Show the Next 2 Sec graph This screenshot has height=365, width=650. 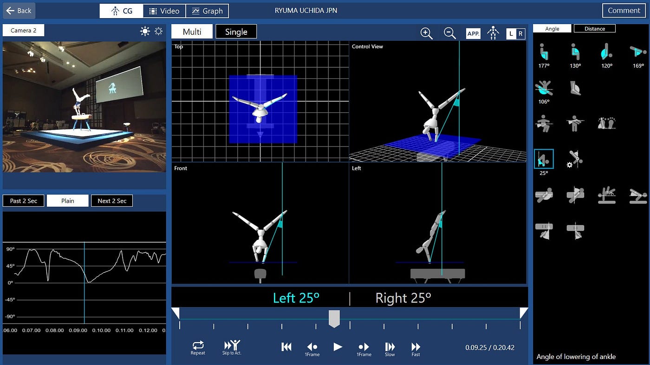pos(112,201)
